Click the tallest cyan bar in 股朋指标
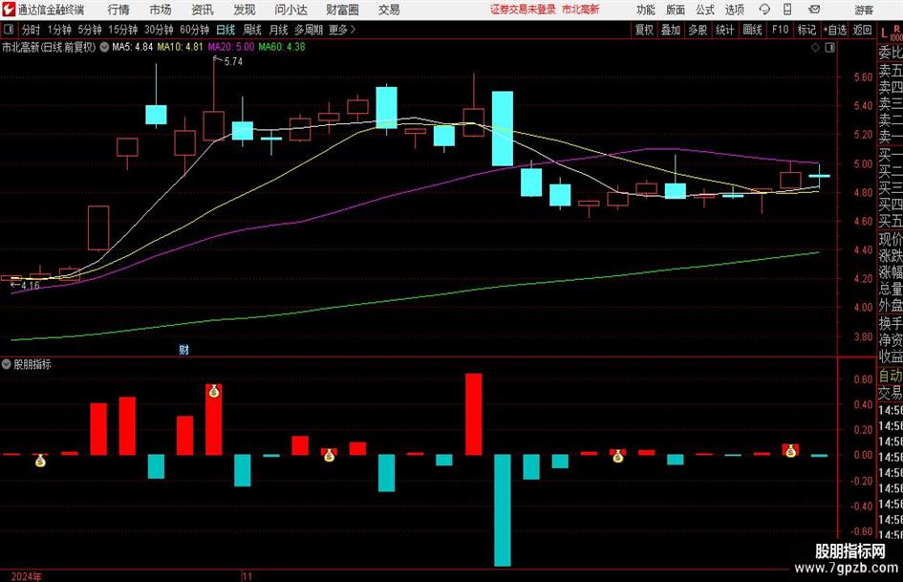 click(503, 510)
